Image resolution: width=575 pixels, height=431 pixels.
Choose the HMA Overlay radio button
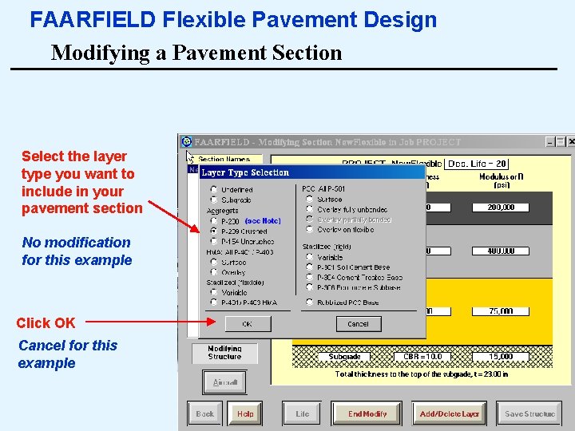click(214, 272)
